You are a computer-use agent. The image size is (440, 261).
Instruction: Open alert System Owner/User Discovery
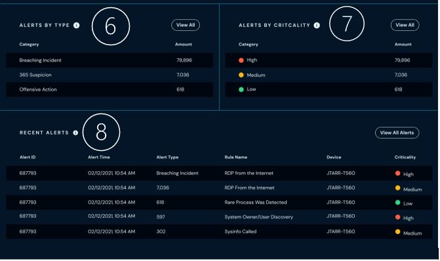click(219, 216)
